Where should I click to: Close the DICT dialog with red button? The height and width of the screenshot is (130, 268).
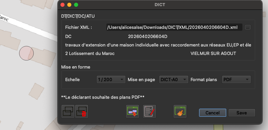point(62,5)
